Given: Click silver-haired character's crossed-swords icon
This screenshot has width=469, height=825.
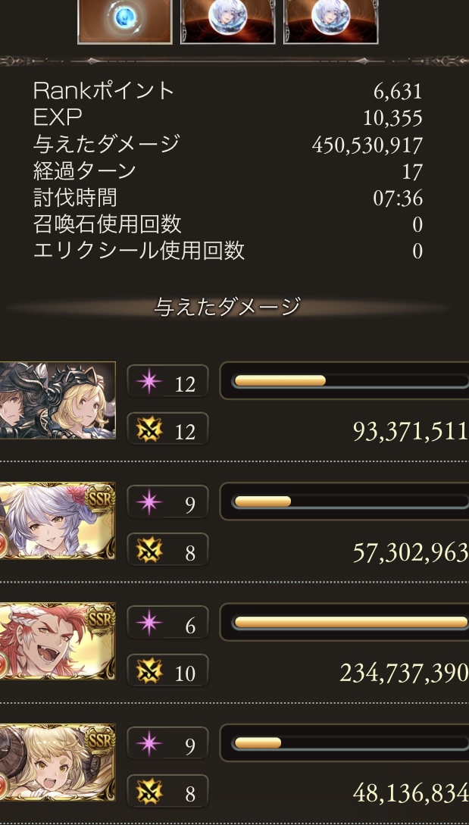Looking at the screenshot, I should pyautogui.click(x=149, y=550).
